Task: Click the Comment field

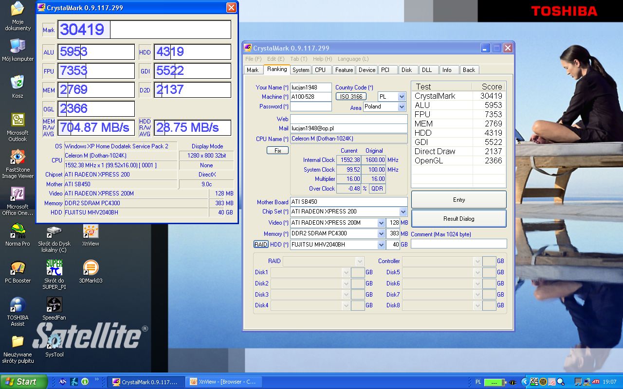Action: pyautogui.click(x=459, y=244)
